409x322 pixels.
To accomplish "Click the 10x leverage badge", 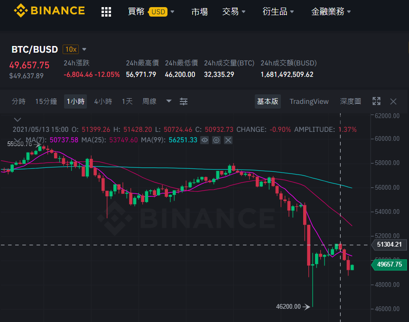I will tap(71, 49).
